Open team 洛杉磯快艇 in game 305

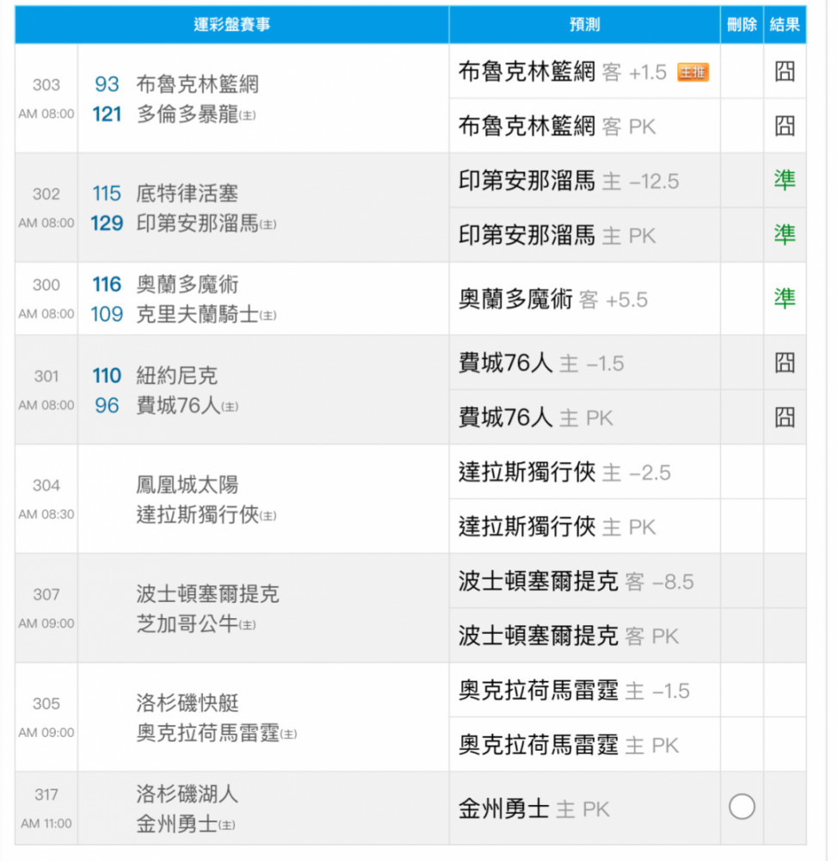[x=187, y=703]
